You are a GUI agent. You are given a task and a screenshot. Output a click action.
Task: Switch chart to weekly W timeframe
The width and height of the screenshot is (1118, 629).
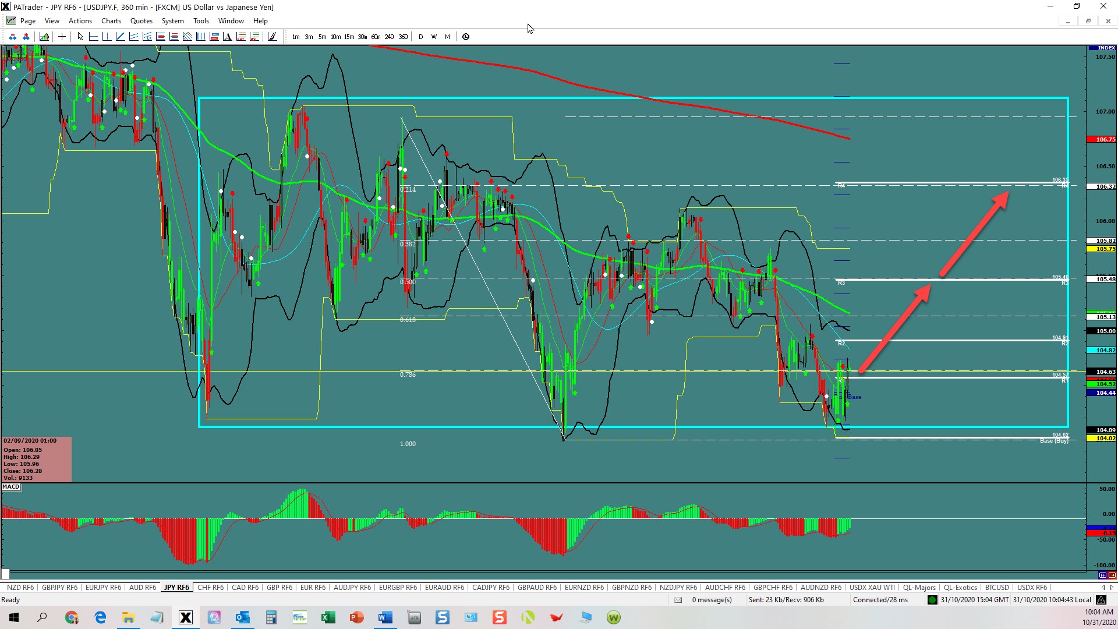point(434,37)
